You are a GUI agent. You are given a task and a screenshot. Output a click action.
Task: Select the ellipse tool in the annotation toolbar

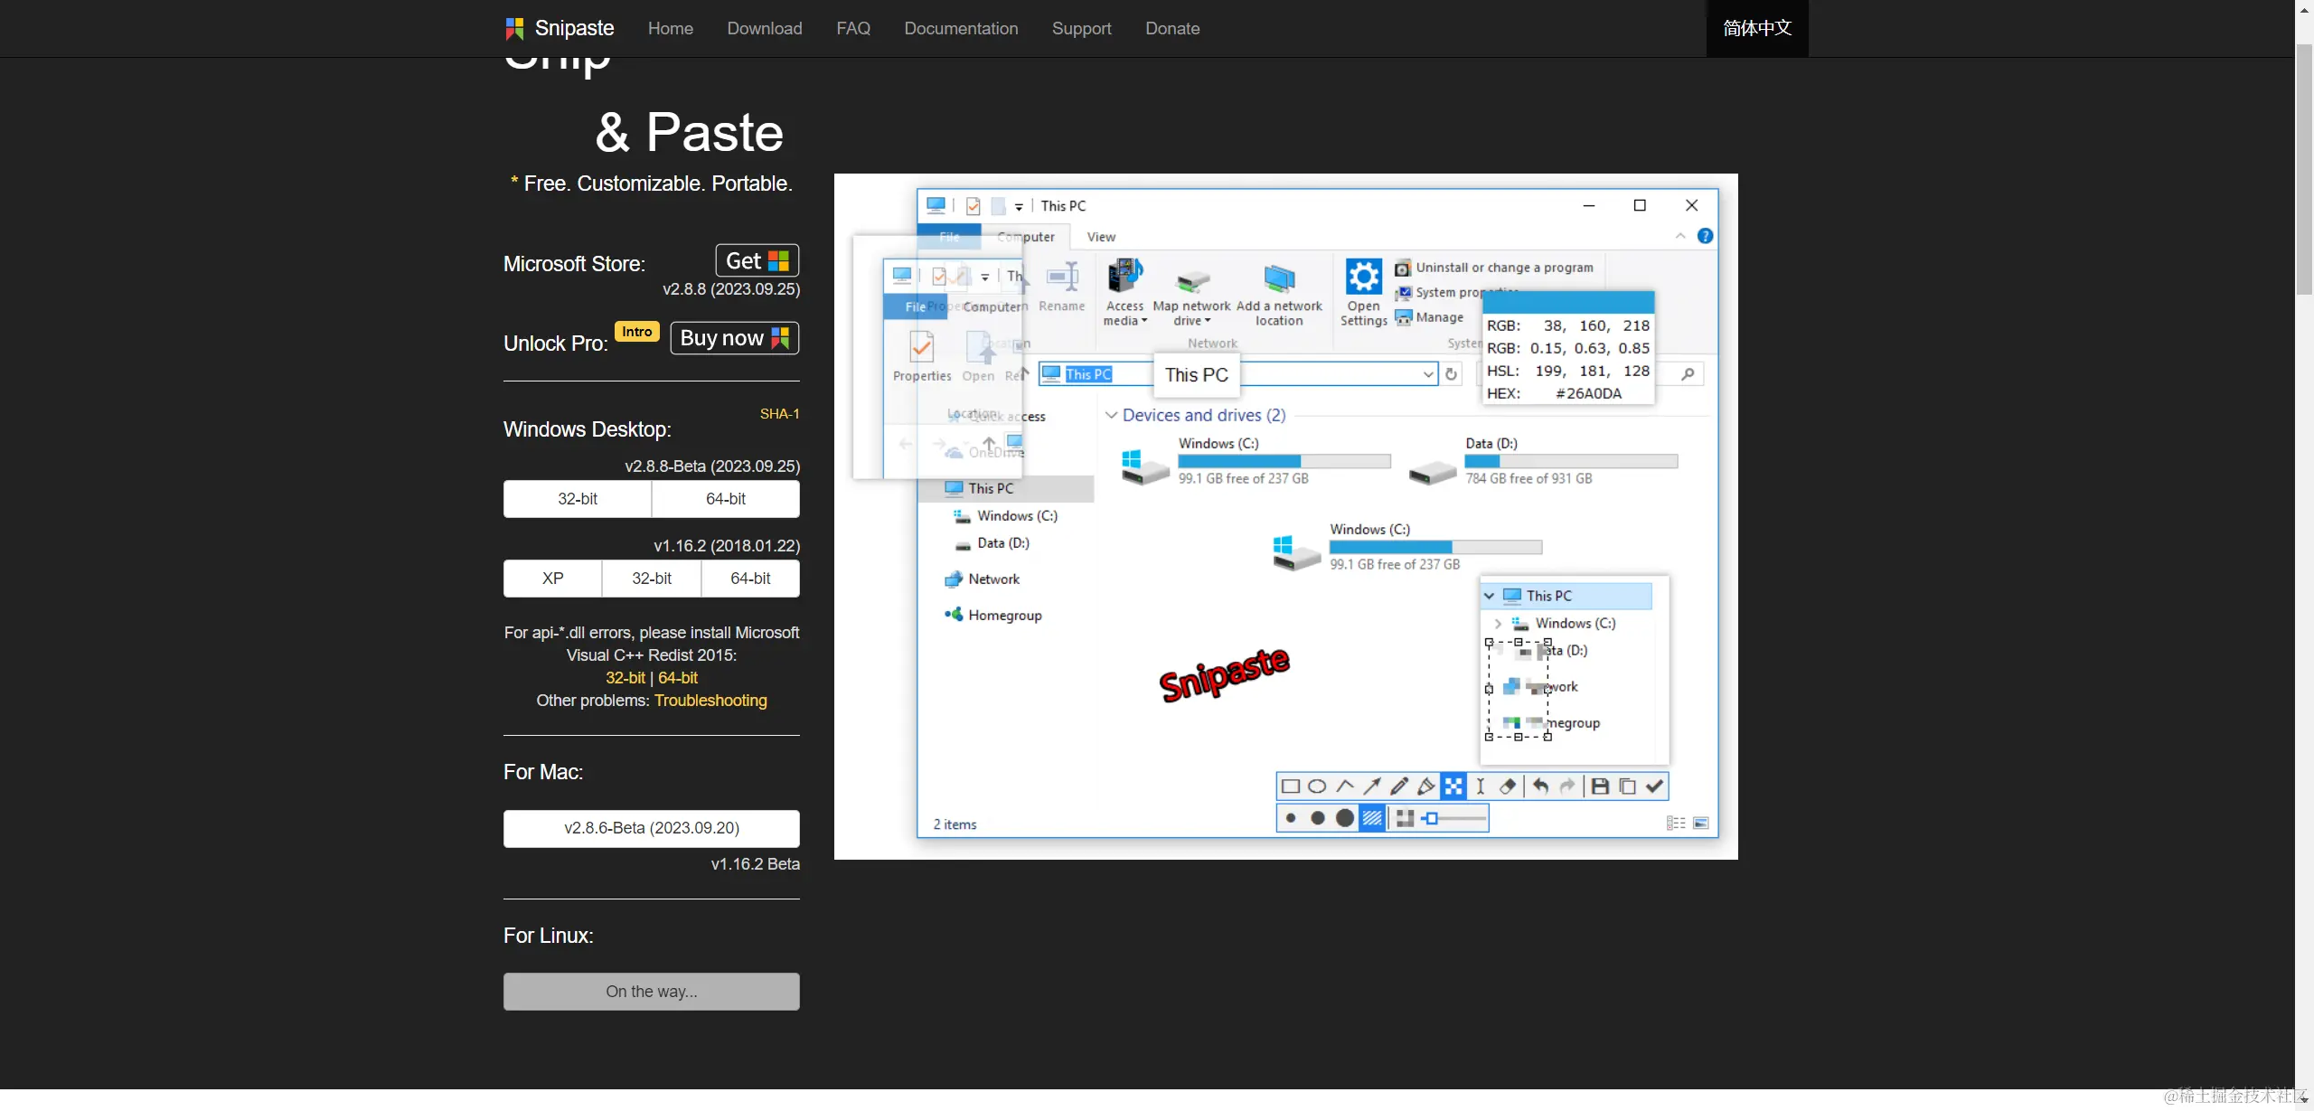1318,786
